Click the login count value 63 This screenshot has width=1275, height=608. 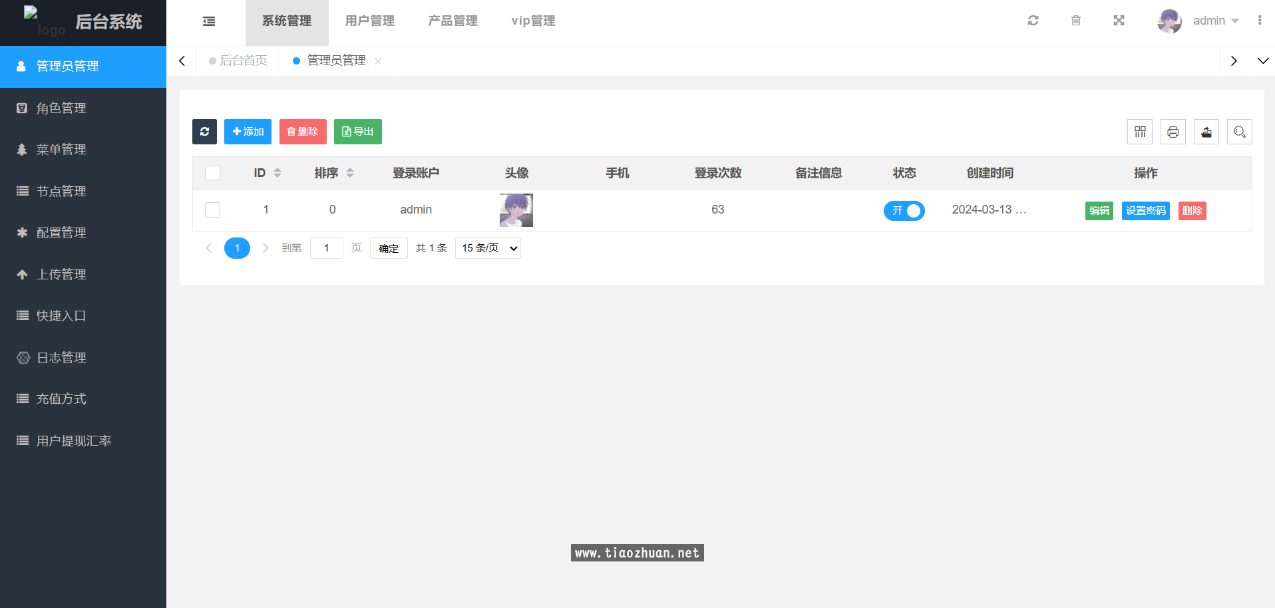(717, 210)
